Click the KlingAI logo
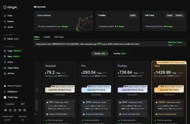 (10, 7)
